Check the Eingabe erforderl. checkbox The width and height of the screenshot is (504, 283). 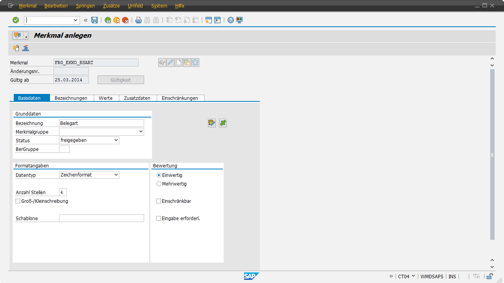[159, 219]
